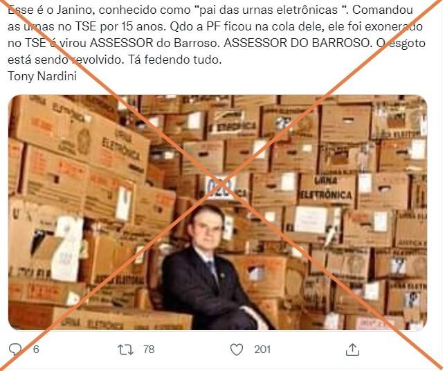This screenshot has height=371, width=445.
Task: Open the attached photo of stacked boxes
Action: [218, 212]
